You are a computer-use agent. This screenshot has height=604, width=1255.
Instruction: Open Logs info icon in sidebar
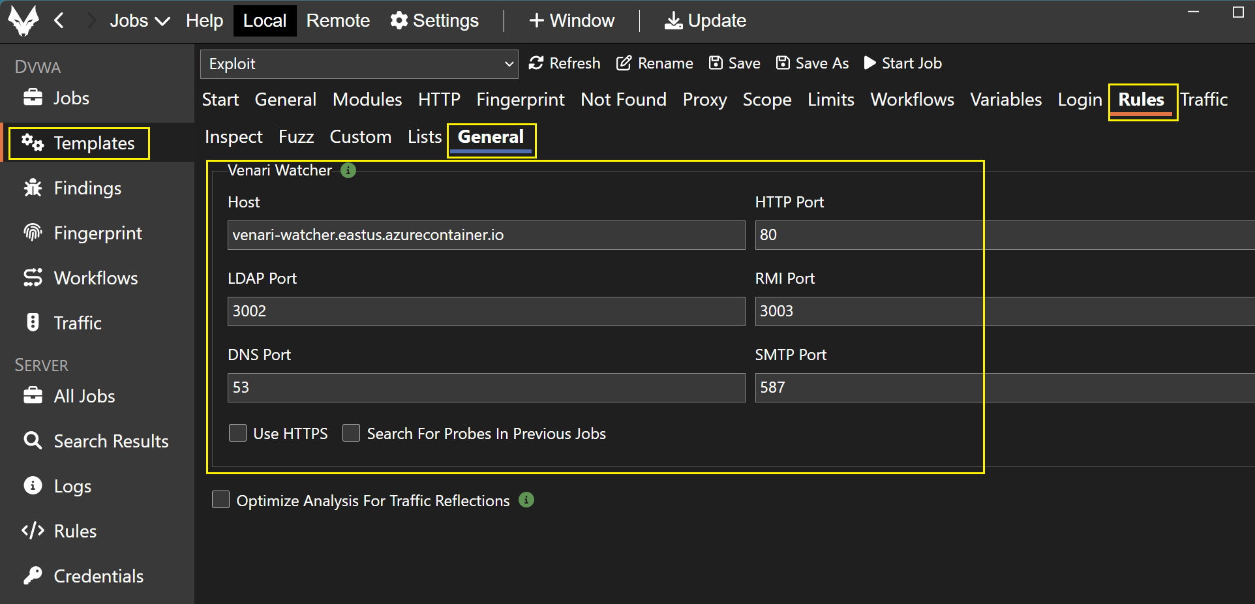[x=33, y=485]
